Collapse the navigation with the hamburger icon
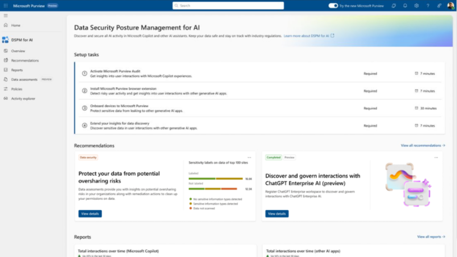The image size is (457, 257). click(5, 16)
